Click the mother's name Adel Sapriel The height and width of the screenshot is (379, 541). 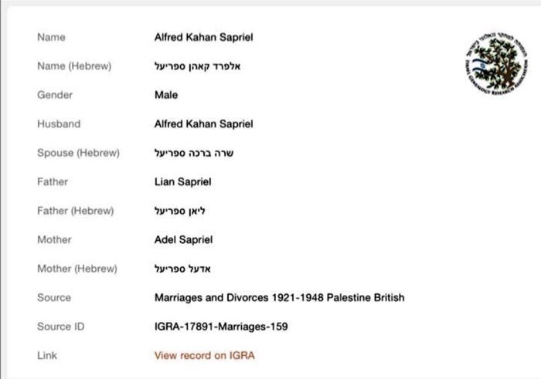[x=183, y=240]
